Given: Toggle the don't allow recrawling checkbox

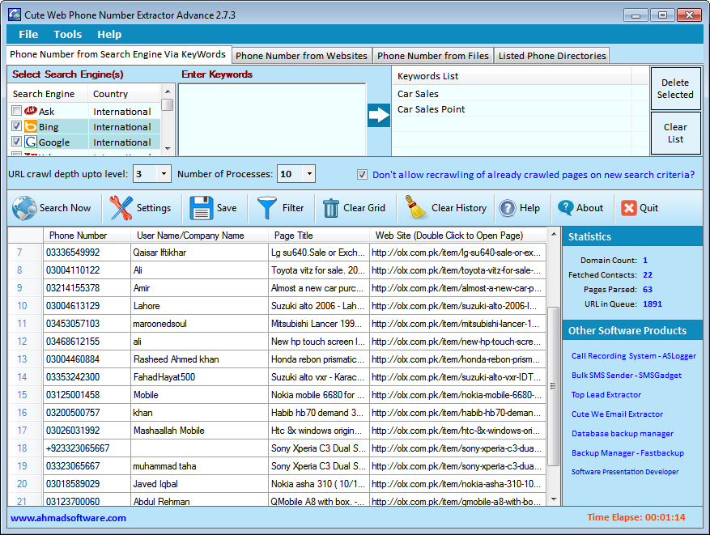Looking at the screenshot, I should tap(363, 174).
